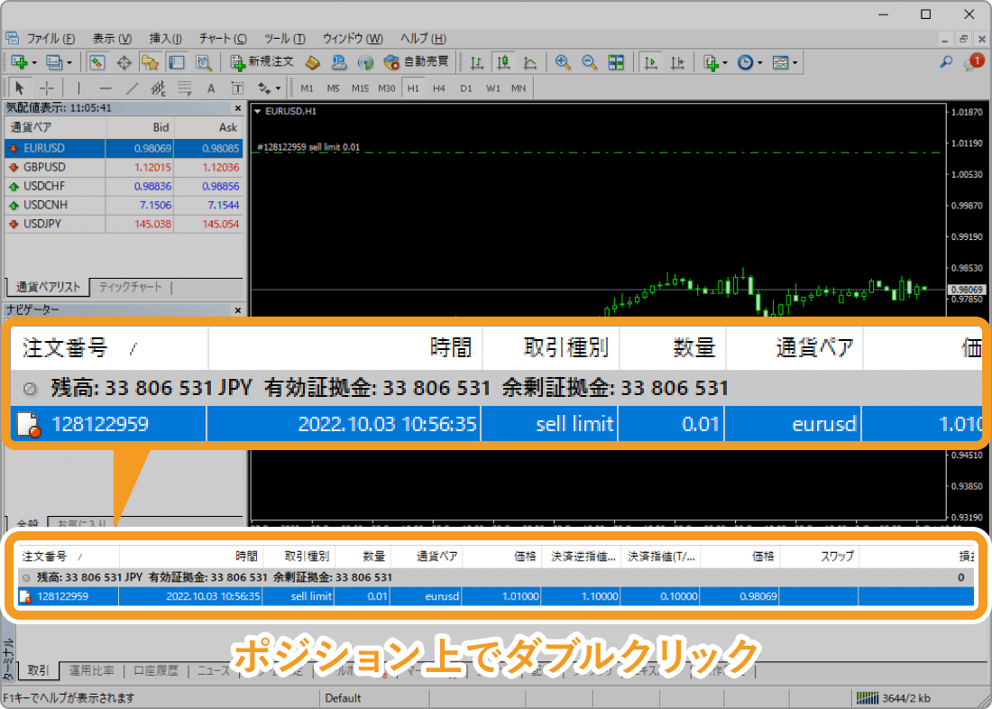
Task: Click the New Order (新規注文) button
Action: point(262,62)
